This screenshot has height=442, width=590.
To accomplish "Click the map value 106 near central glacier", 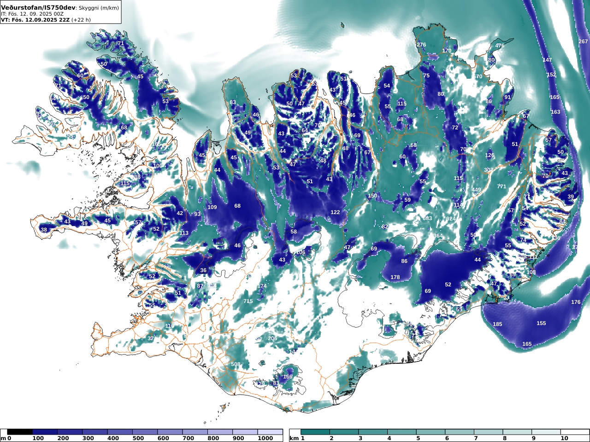I will coord(301,252).
